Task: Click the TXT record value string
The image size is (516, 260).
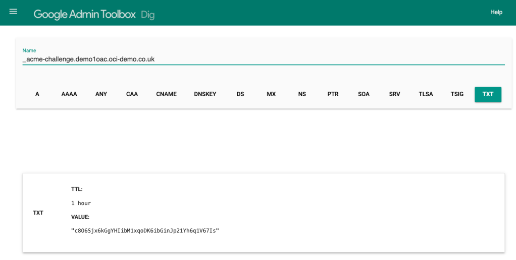Action: click(145, 231)
